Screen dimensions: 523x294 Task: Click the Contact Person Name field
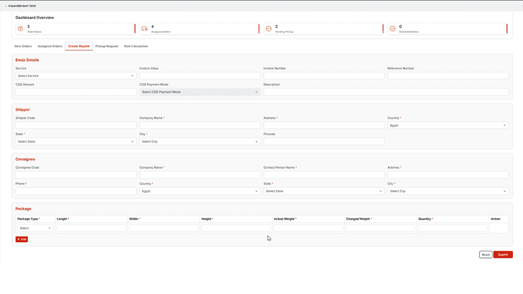(x=324, y=175)
